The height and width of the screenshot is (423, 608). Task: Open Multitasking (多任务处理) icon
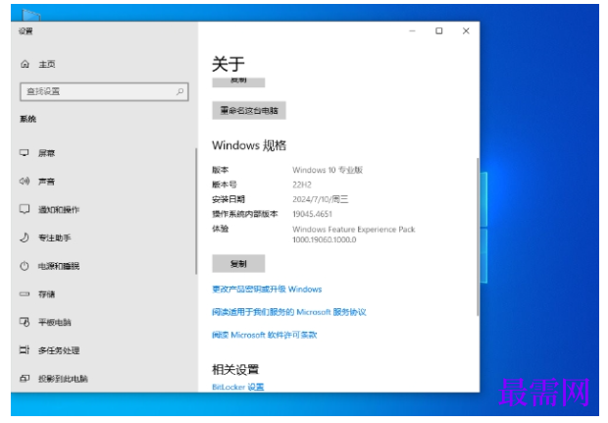pos(25,350)
